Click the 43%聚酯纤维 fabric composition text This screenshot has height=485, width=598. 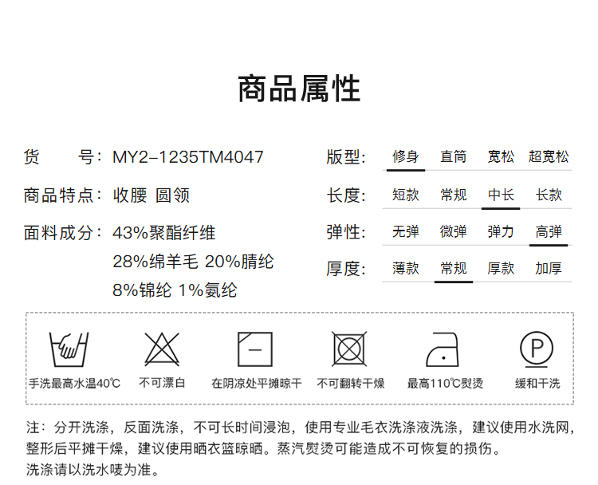click(164, 233)
